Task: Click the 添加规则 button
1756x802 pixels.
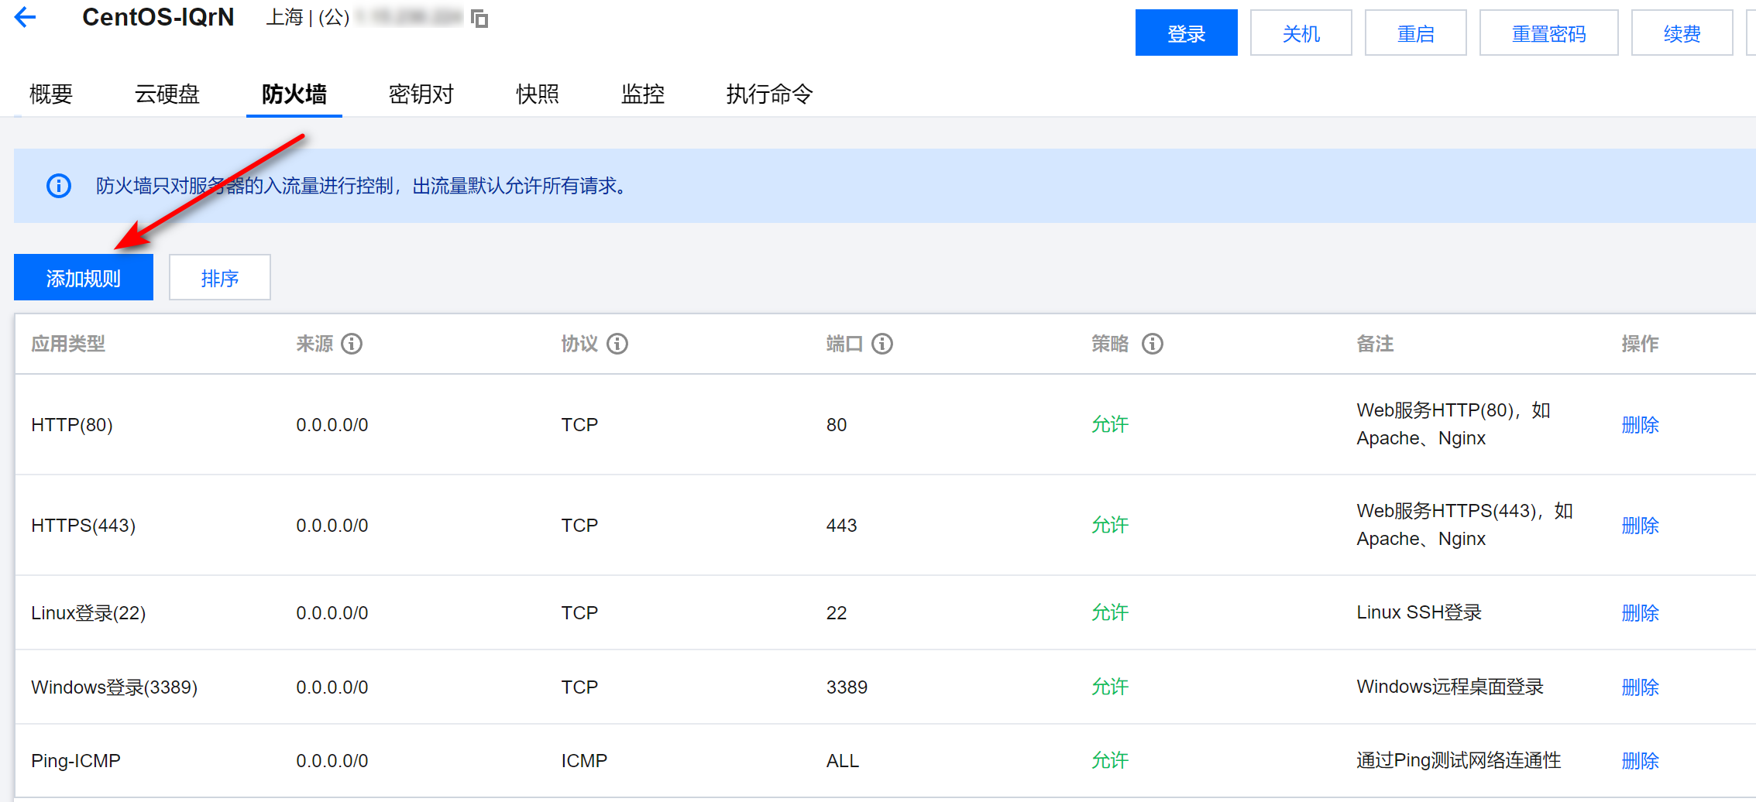Action: click(x=84, y=277)
